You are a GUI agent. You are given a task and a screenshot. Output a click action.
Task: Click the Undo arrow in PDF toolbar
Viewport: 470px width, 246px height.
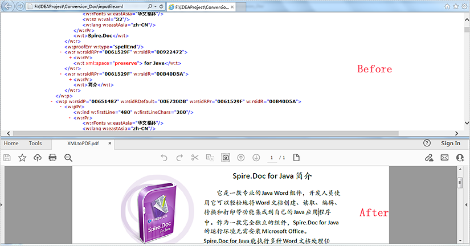(x=164, y=158)
